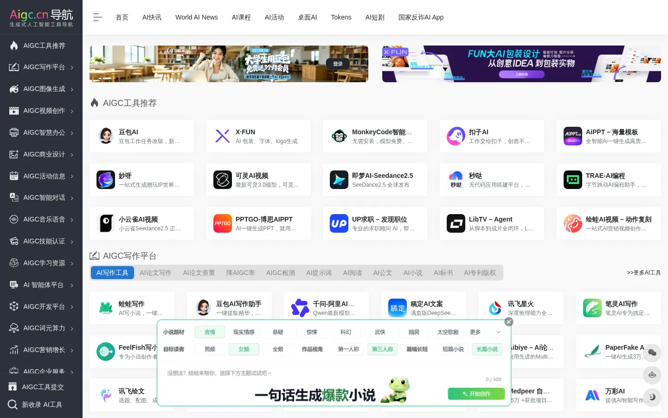The height and width of the screenshot is (418, 668).
Task: Open the TRAE-AI编程 icon
Action: pos(573,180)
